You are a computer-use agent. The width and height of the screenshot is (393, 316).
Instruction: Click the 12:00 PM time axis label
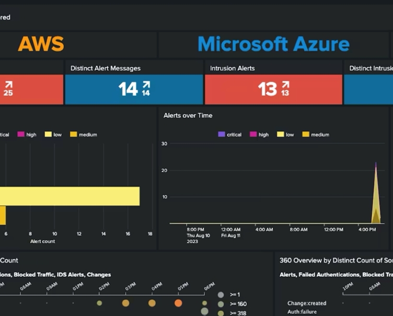[333, 229]
